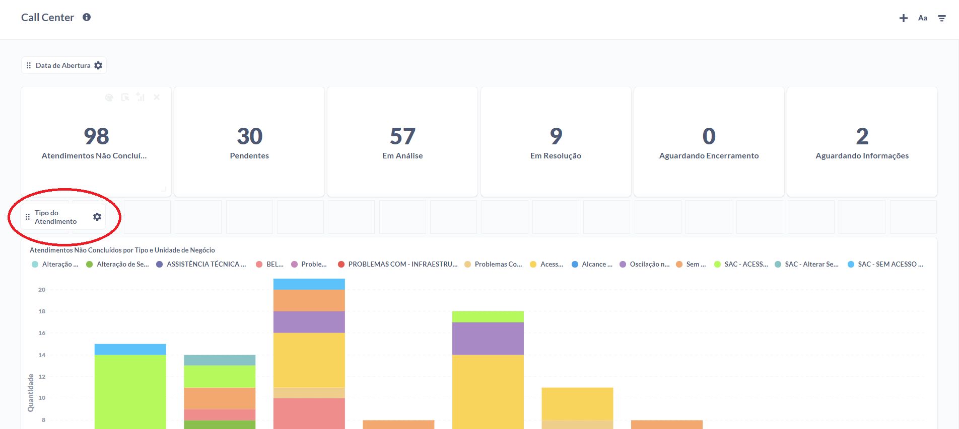Click the 98 Atendimentos Não Concluí... card value
Image resolution: width=959 pixels, height=429 pixels.
(x=96, y=136)
